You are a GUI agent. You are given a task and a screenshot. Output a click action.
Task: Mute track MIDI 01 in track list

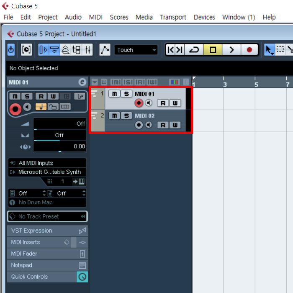point(114,94)
